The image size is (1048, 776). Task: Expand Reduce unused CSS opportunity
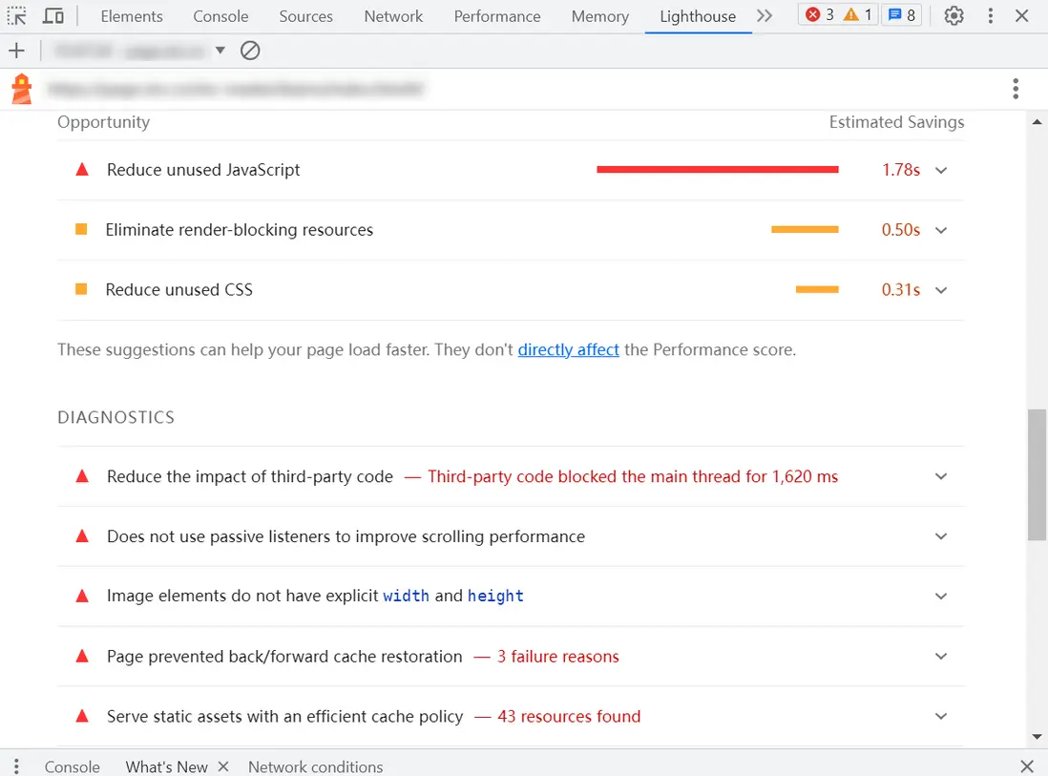coord(941,290)
